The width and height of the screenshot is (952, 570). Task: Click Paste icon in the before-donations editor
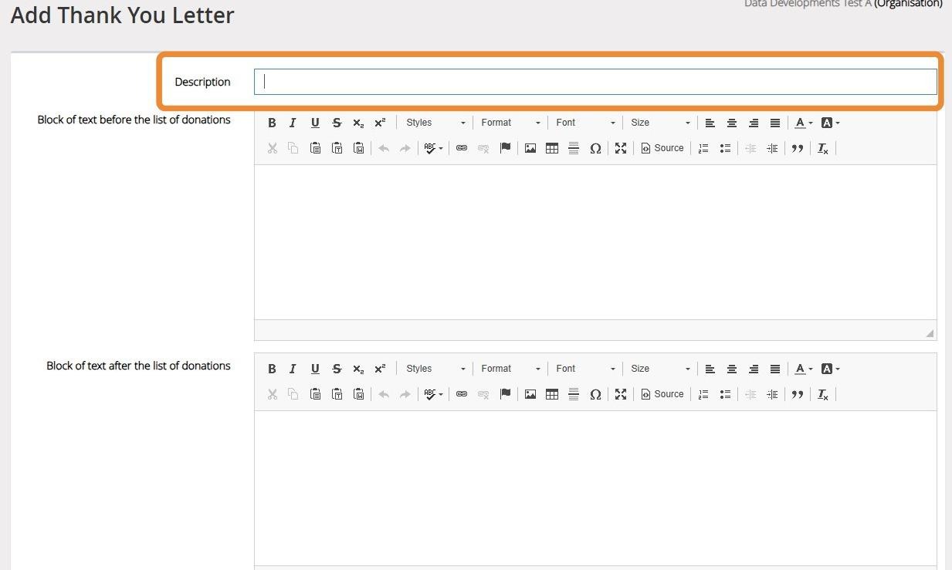pos(315,148)
